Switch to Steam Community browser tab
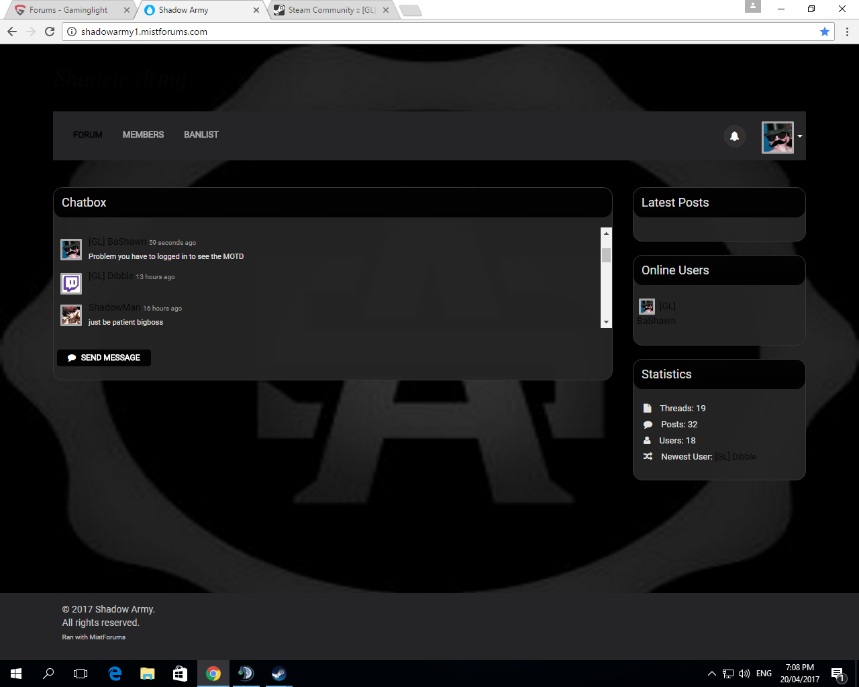The image size is (859, 687). coord(332,10)
